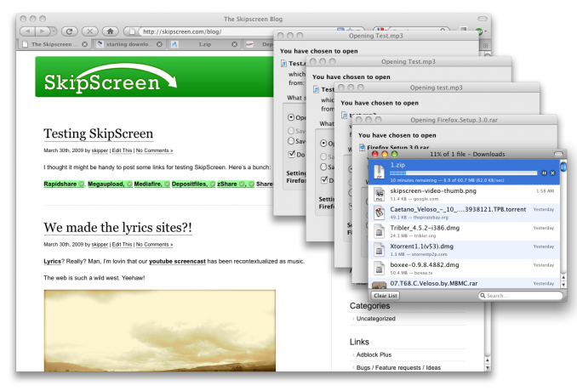Open the Depositfiles test link

point(190,184)
